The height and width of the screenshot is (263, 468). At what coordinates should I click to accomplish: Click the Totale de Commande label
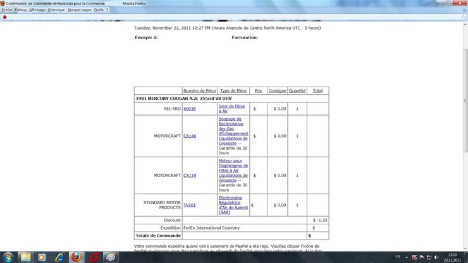tap(158, 236)
